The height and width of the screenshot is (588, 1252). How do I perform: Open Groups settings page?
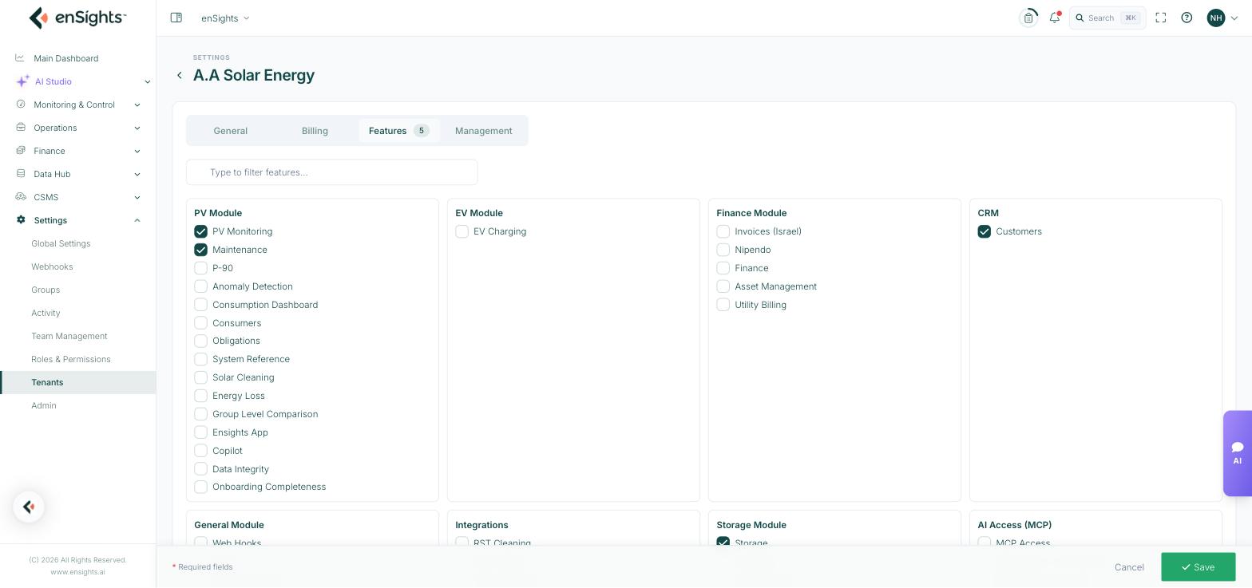click(x=46, y=290)
